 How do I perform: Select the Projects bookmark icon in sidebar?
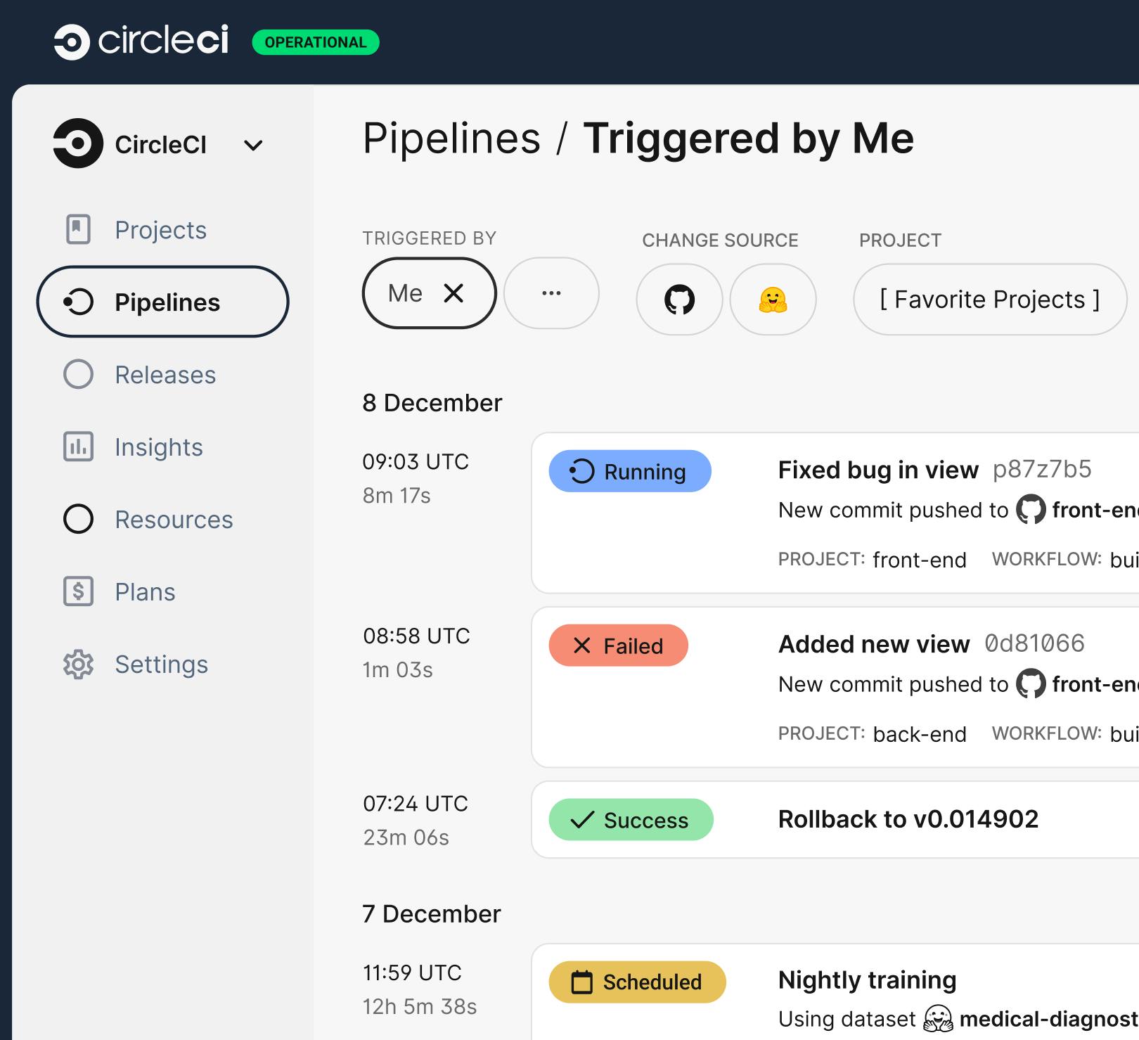click(78, 229)
